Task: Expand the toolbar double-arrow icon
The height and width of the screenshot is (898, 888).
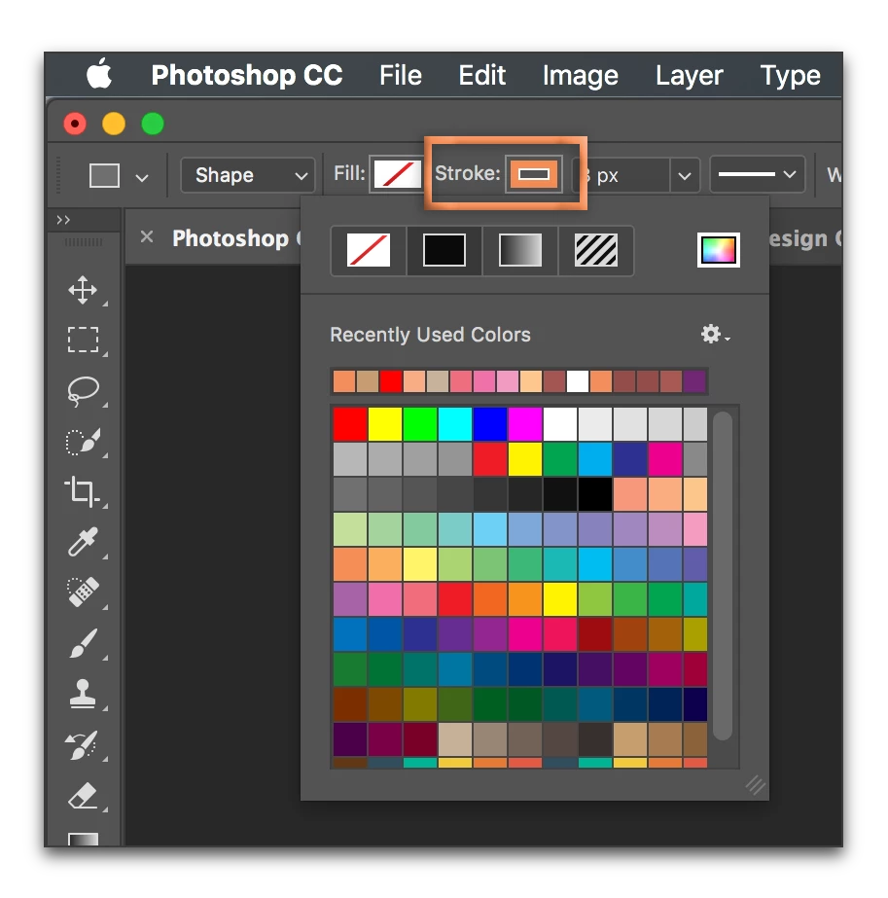Action: tap(63, 219)
